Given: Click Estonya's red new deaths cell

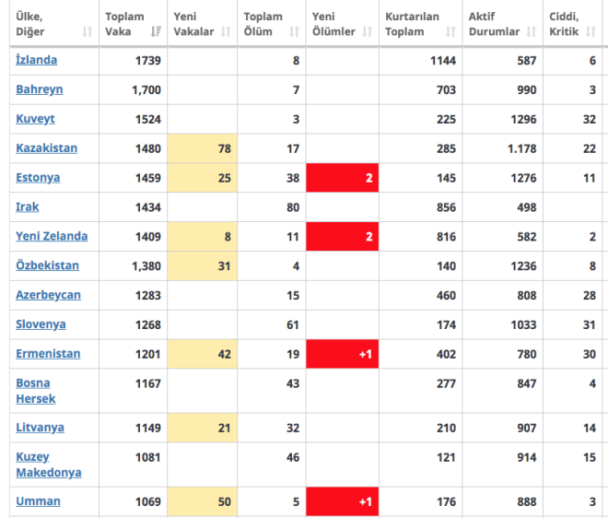Looking at the screenshot, I should (342, 177).
